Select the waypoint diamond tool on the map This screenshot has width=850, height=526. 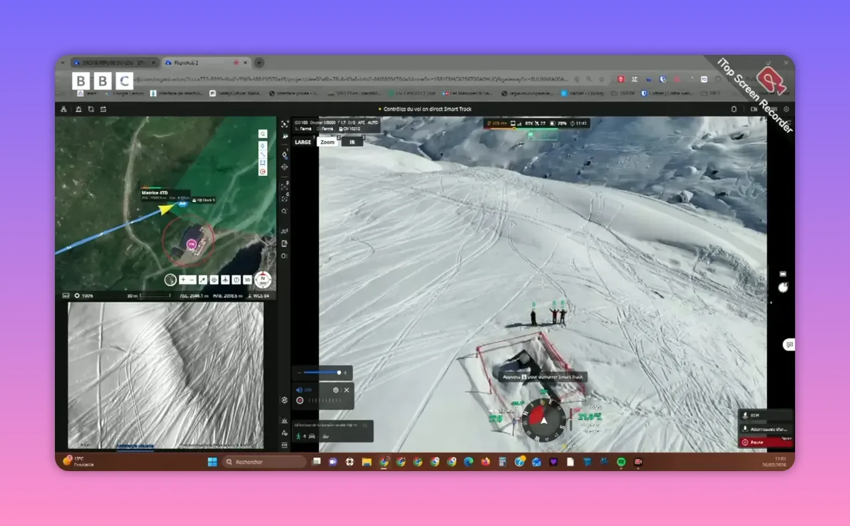(x=263, y=145)
